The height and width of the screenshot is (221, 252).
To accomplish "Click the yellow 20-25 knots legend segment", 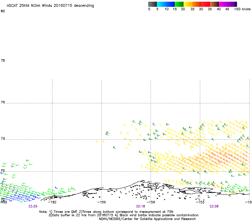I will (x=188, y=4).
